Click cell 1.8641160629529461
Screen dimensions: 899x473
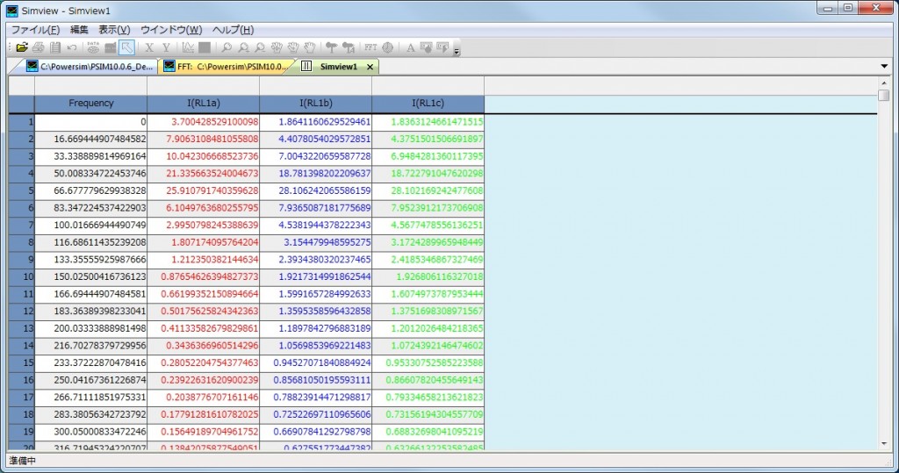click(315, 122)
